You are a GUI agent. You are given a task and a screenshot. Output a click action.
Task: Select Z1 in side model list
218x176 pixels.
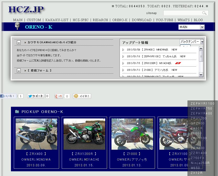pos(192,143)
